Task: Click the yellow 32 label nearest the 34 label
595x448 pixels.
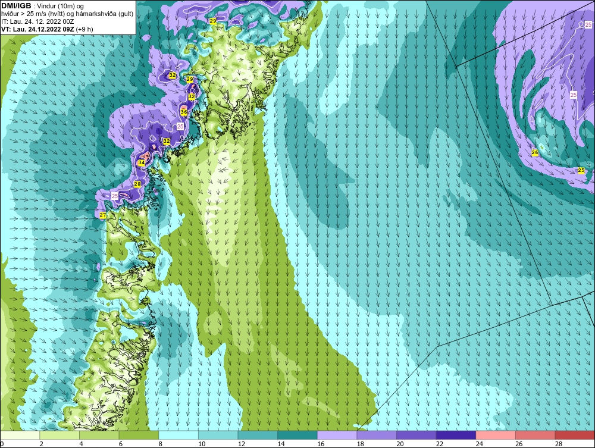Action: pos(166,141)
